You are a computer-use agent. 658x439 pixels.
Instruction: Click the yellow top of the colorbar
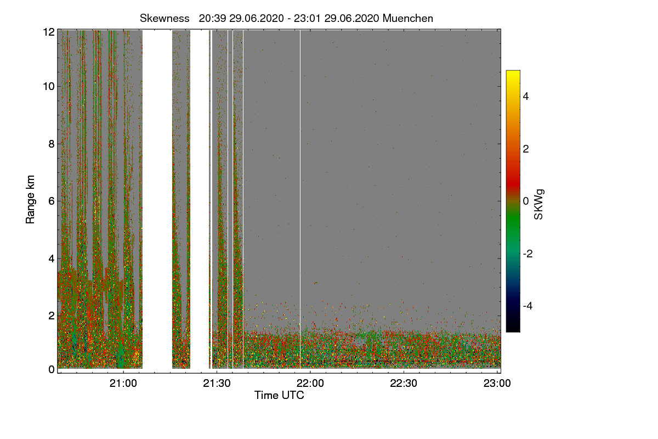(513, 75)
